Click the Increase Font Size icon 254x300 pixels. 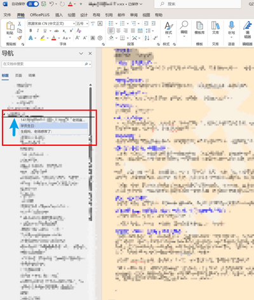click(77, 38)
